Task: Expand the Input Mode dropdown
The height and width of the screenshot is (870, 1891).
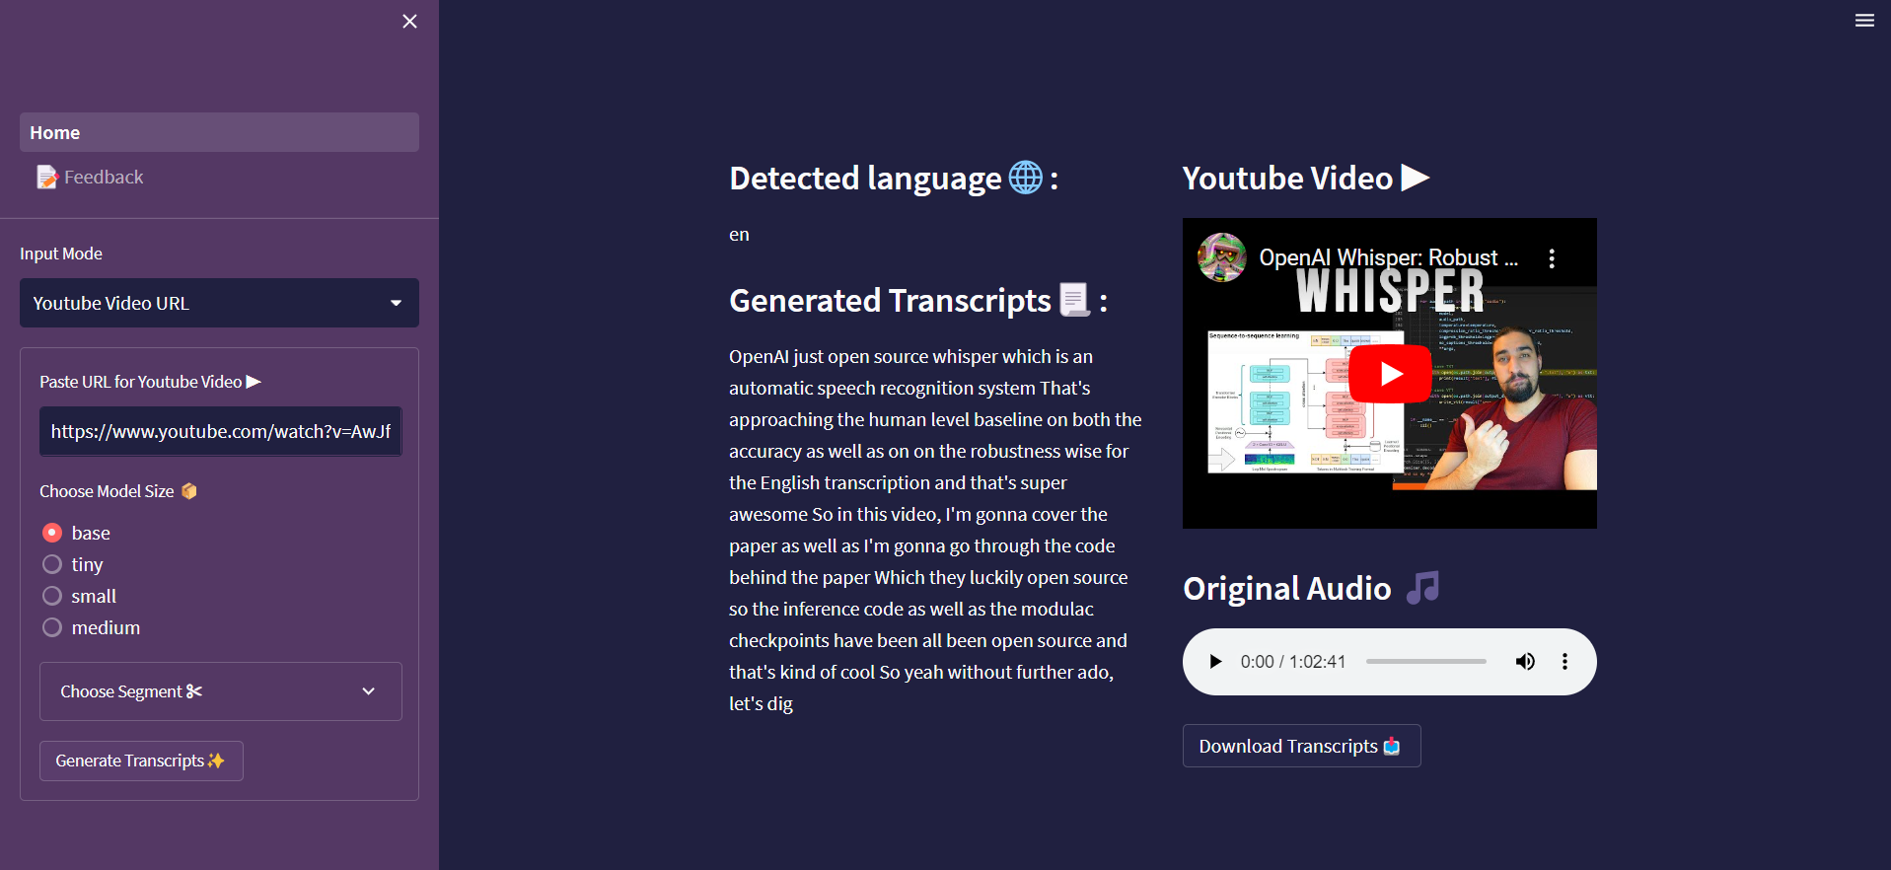Action: 219,303
